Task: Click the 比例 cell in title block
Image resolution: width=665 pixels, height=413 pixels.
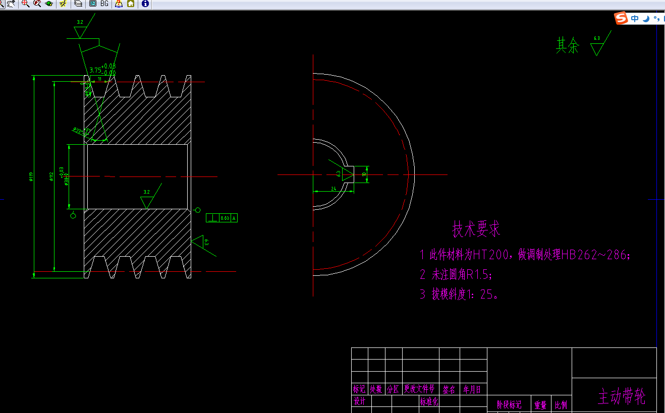Action: 561,404
